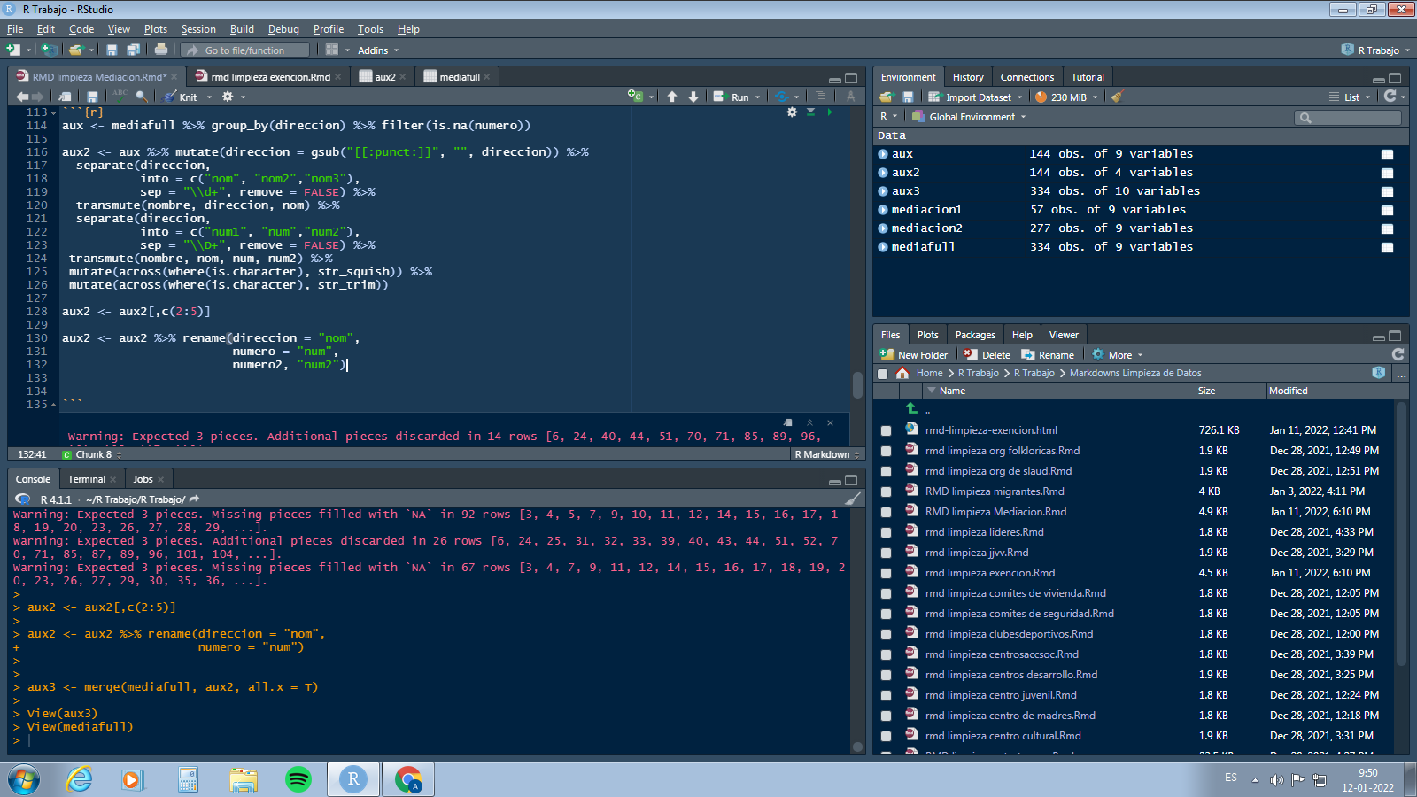Click the Knit button
This screenshot has height=797, width=1417.
click(x=181, y=97)
